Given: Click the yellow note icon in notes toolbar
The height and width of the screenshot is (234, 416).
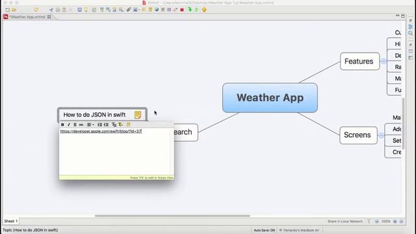Looking at the screenshot, I should (129, 124).
